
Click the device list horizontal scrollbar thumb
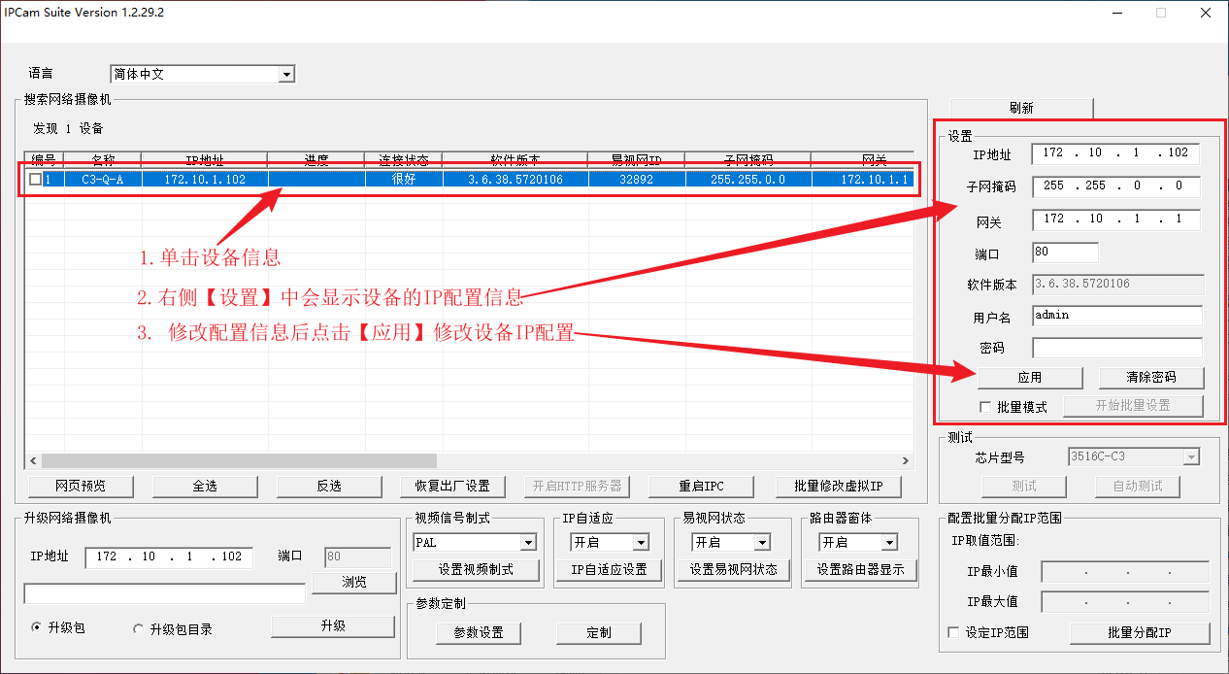239,460
